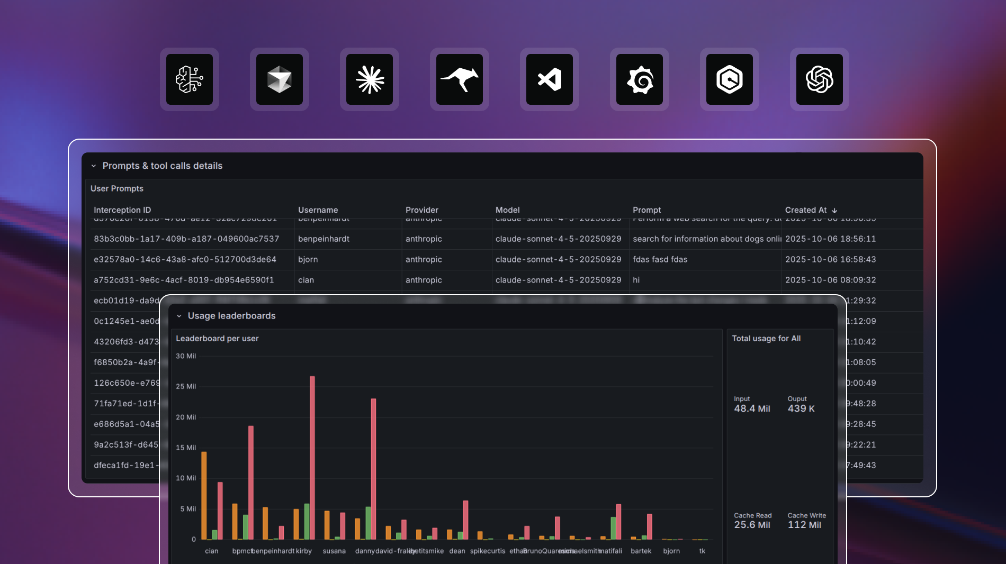1006x564 pixels.
Task: Open the Visual Studio Code icon
Action: (550, 79)
